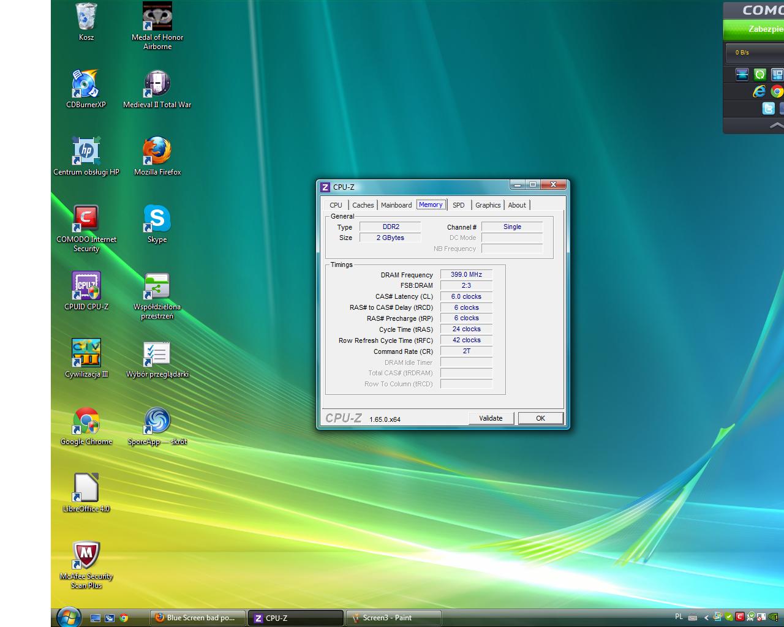Launch Internet Explorer from the COMODO widget
This screenshot has height=627, width=784.
coord(759,91)
